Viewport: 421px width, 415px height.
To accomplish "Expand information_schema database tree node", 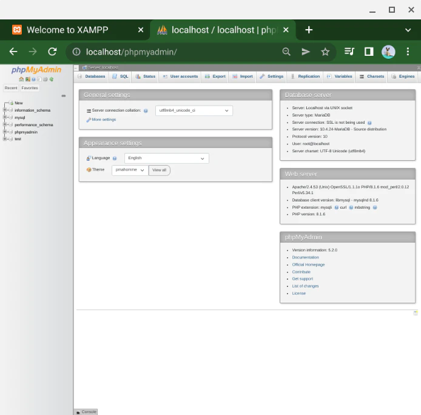I will click(5, 110).
